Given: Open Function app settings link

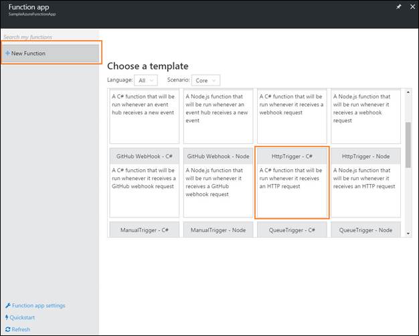Looking at the screenshot, I should 38,306.
